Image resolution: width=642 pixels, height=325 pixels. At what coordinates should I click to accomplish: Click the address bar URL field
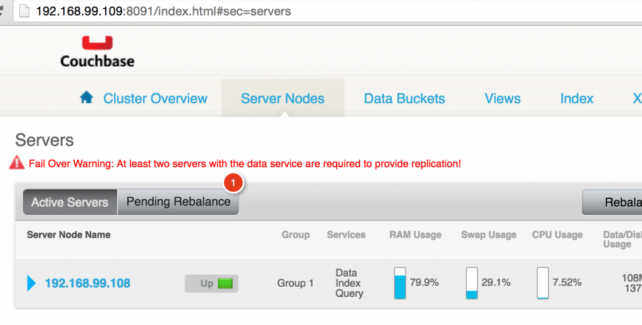tap(327, 11)
